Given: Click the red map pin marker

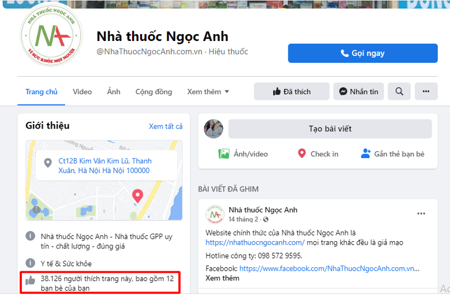Looking at the screenshot, I should pyautogui.click(x=137, y=196).
